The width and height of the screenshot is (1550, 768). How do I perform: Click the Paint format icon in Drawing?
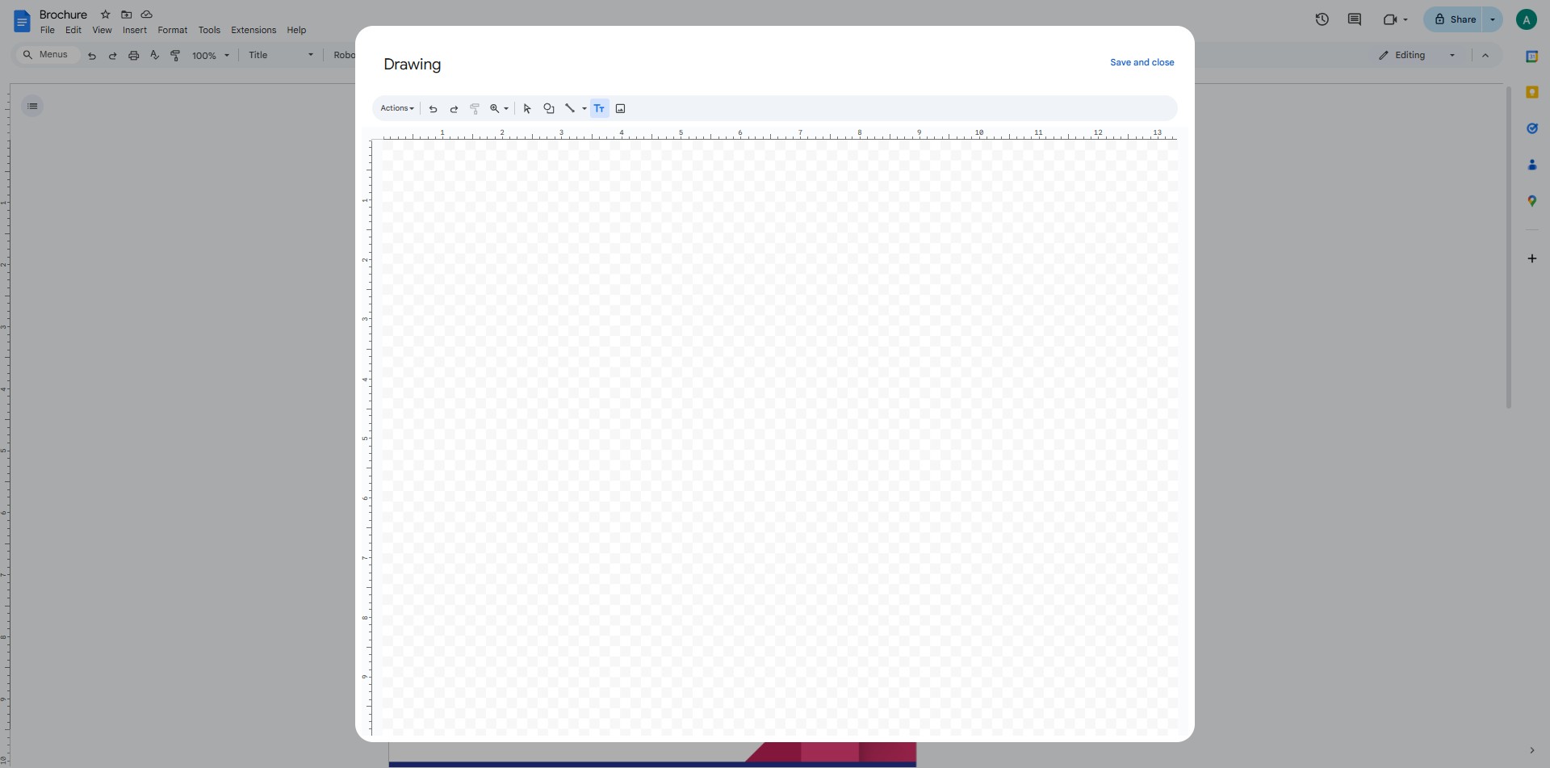coord(475,108)
